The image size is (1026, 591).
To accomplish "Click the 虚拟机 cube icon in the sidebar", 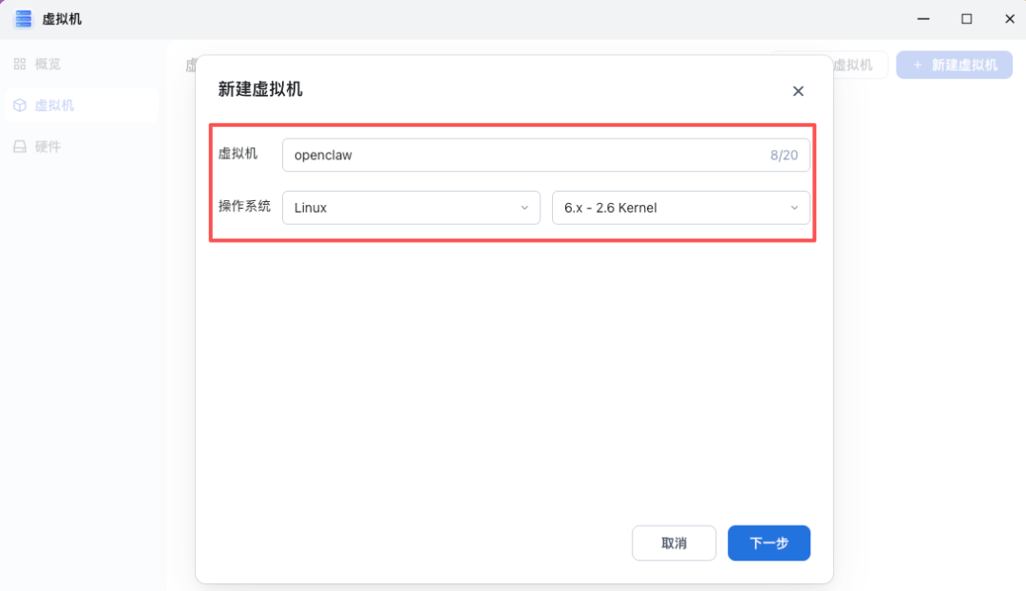I will (x=19, y=104).
